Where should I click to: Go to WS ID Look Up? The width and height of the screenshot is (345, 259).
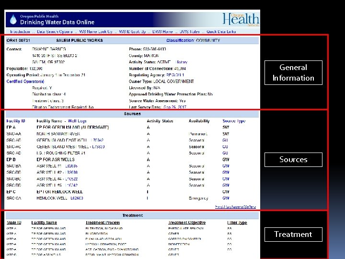[x=132, y=32]
